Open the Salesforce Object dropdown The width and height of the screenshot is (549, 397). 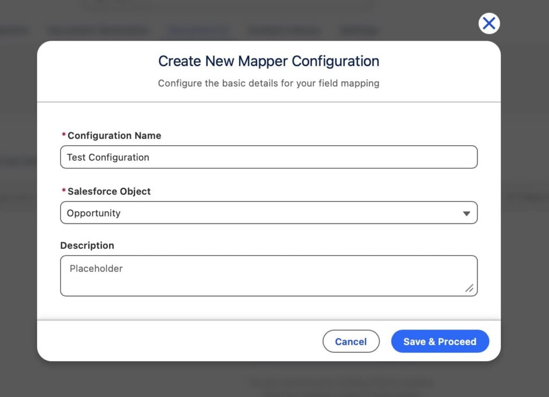coord(269,213)
